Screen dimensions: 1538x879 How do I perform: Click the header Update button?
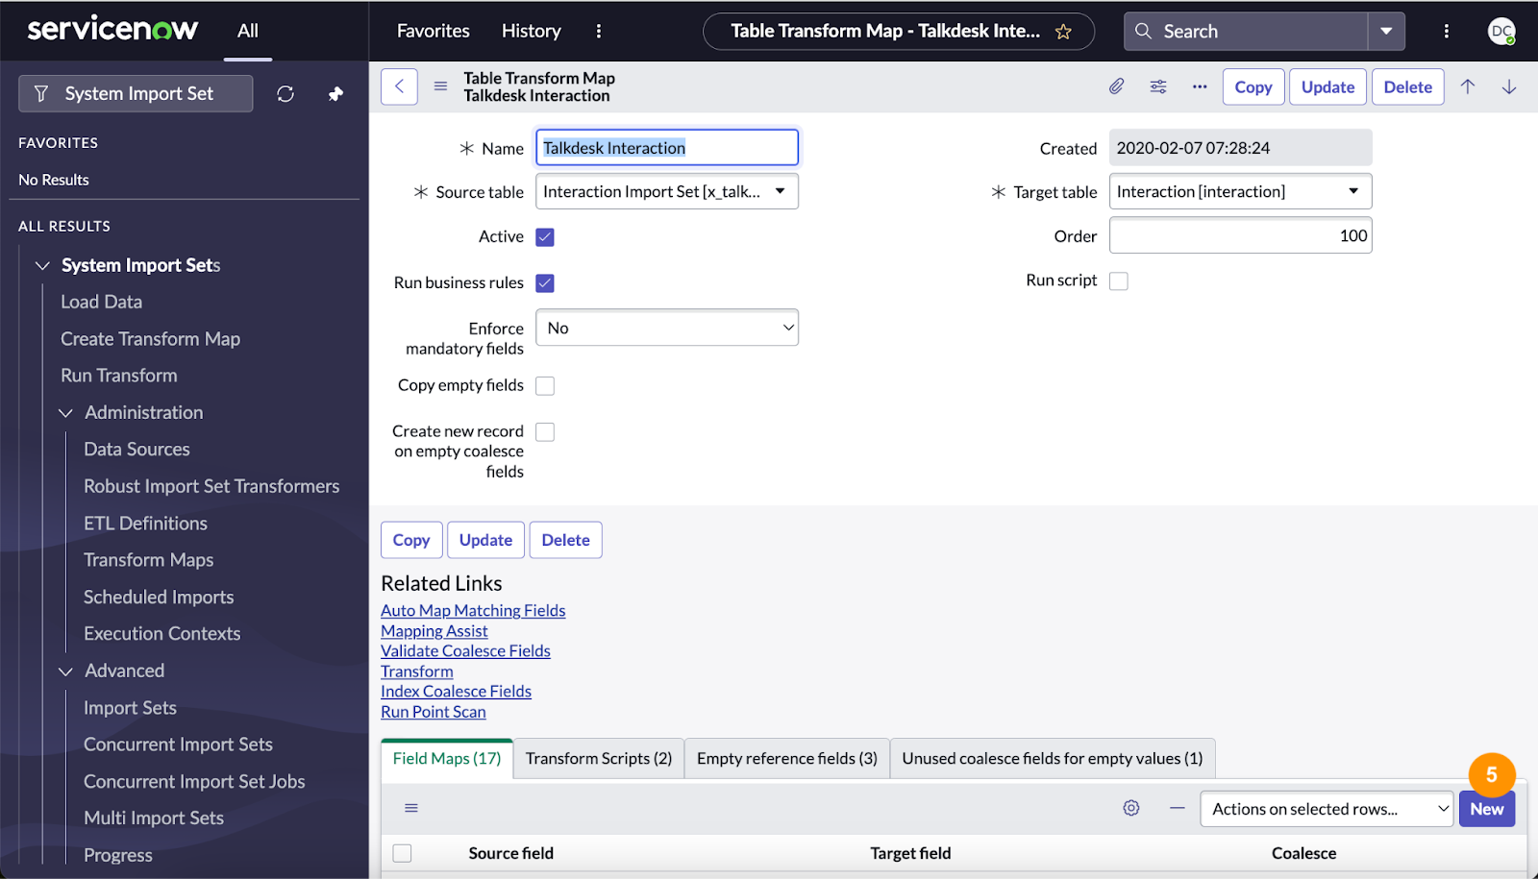click(1327, 86)
